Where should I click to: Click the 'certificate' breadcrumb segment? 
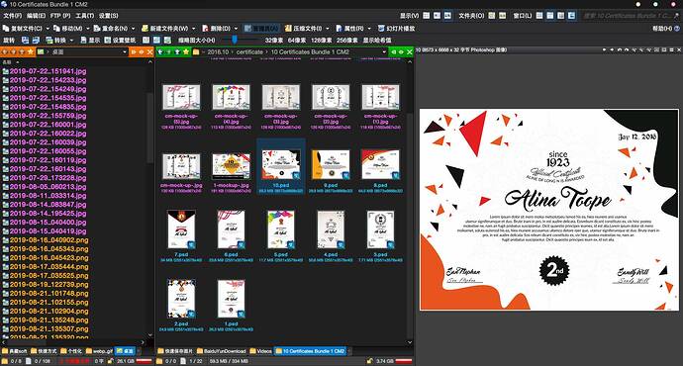pyautogui.click(x=249, y=51)
